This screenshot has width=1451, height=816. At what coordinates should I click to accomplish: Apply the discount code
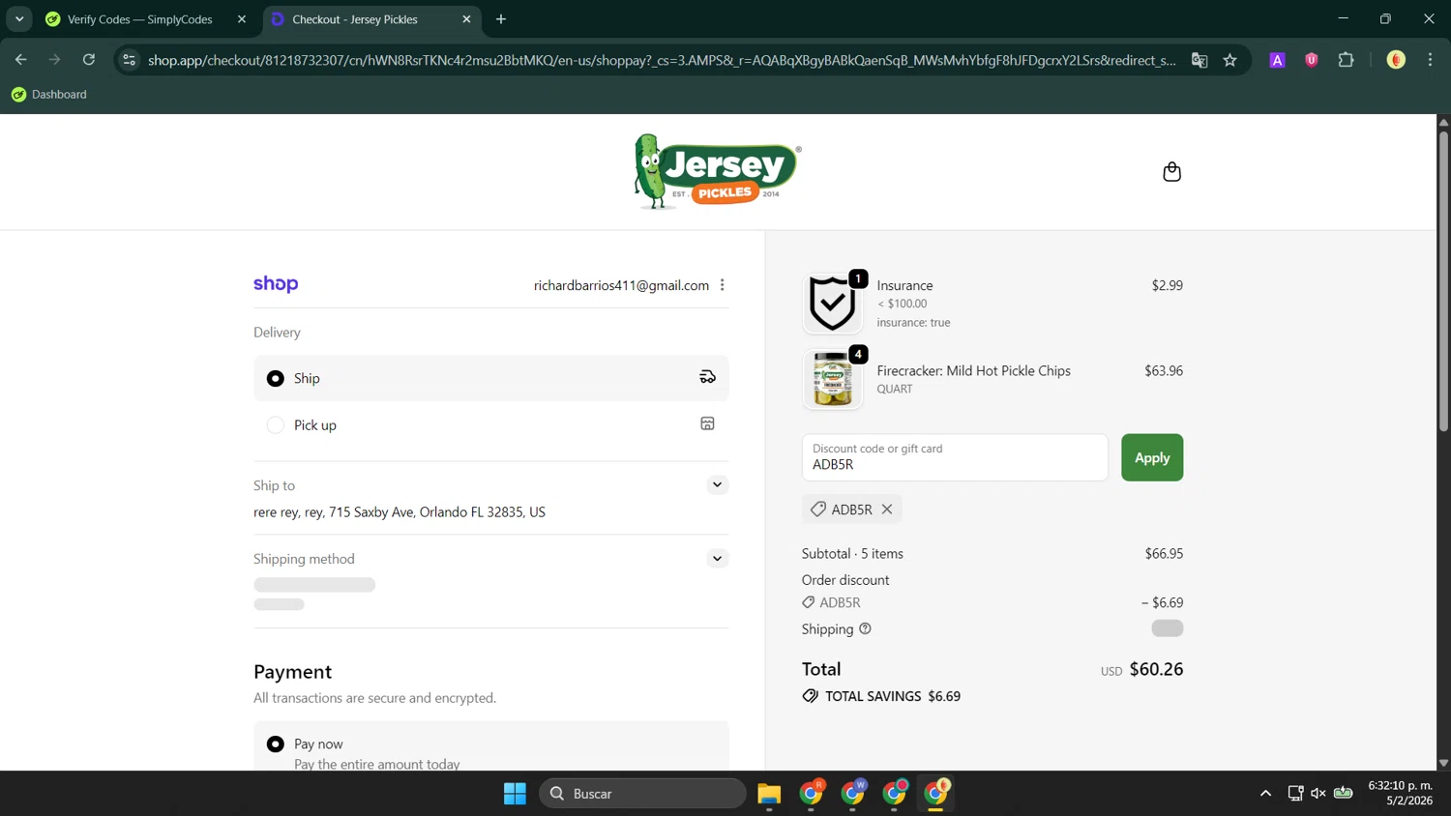tap(1152, 457)
